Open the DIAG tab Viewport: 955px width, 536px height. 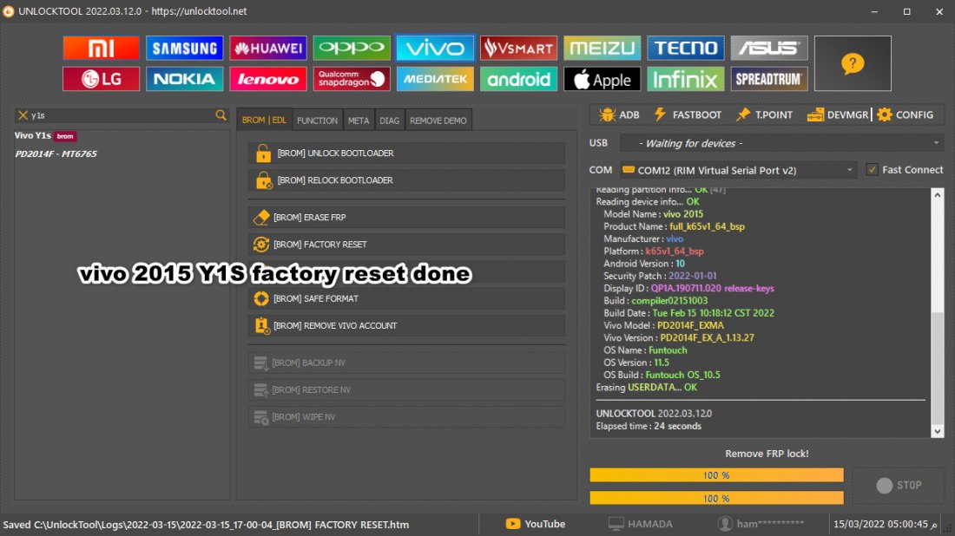390,121
